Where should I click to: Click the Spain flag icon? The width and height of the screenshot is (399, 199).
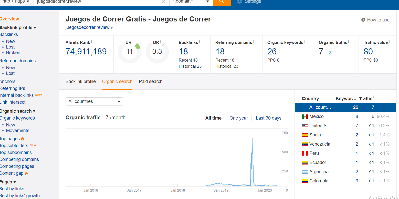click(305, 135)
